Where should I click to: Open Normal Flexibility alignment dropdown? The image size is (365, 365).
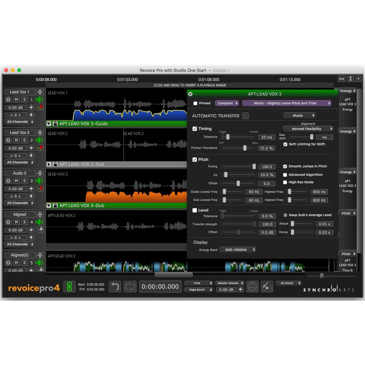click(x=308, y=129)
